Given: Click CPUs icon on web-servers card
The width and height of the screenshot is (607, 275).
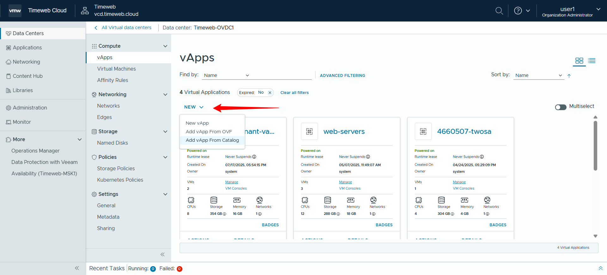Looking at the screenshot, I should coord(305,200).
